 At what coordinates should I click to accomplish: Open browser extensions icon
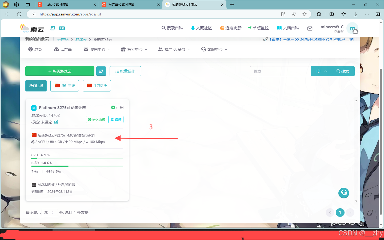click(319, 14)
